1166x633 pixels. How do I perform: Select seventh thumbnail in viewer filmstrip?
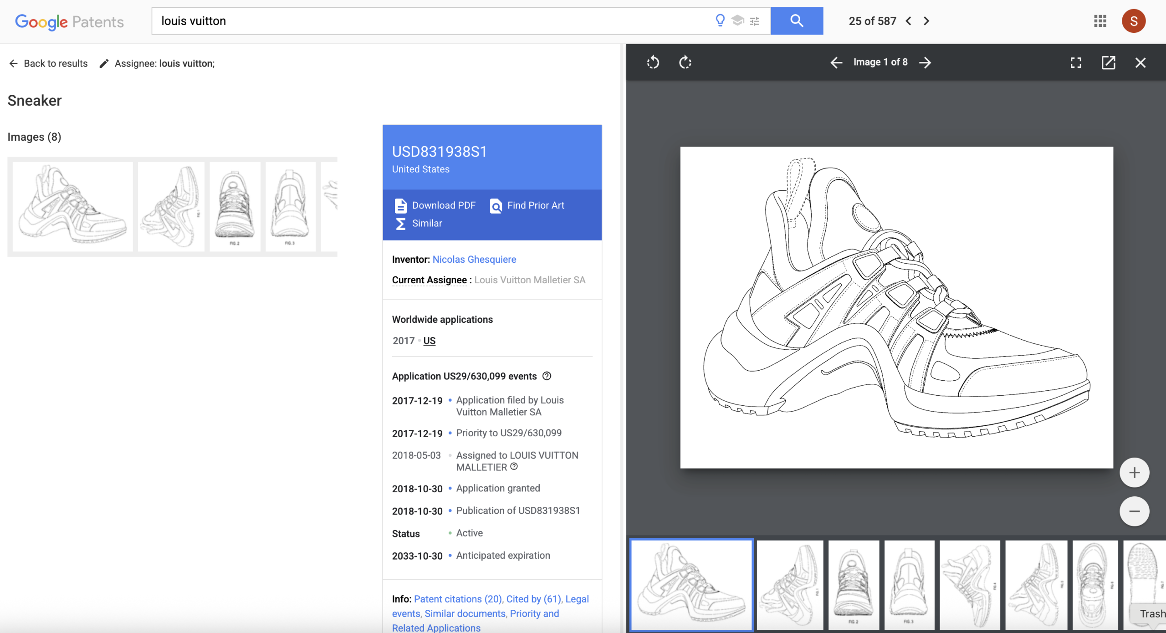point(1095,585)
